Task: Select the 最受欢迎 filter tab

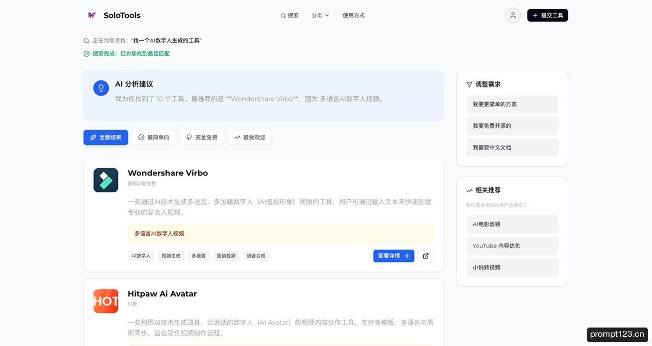Action: [249, 137]
